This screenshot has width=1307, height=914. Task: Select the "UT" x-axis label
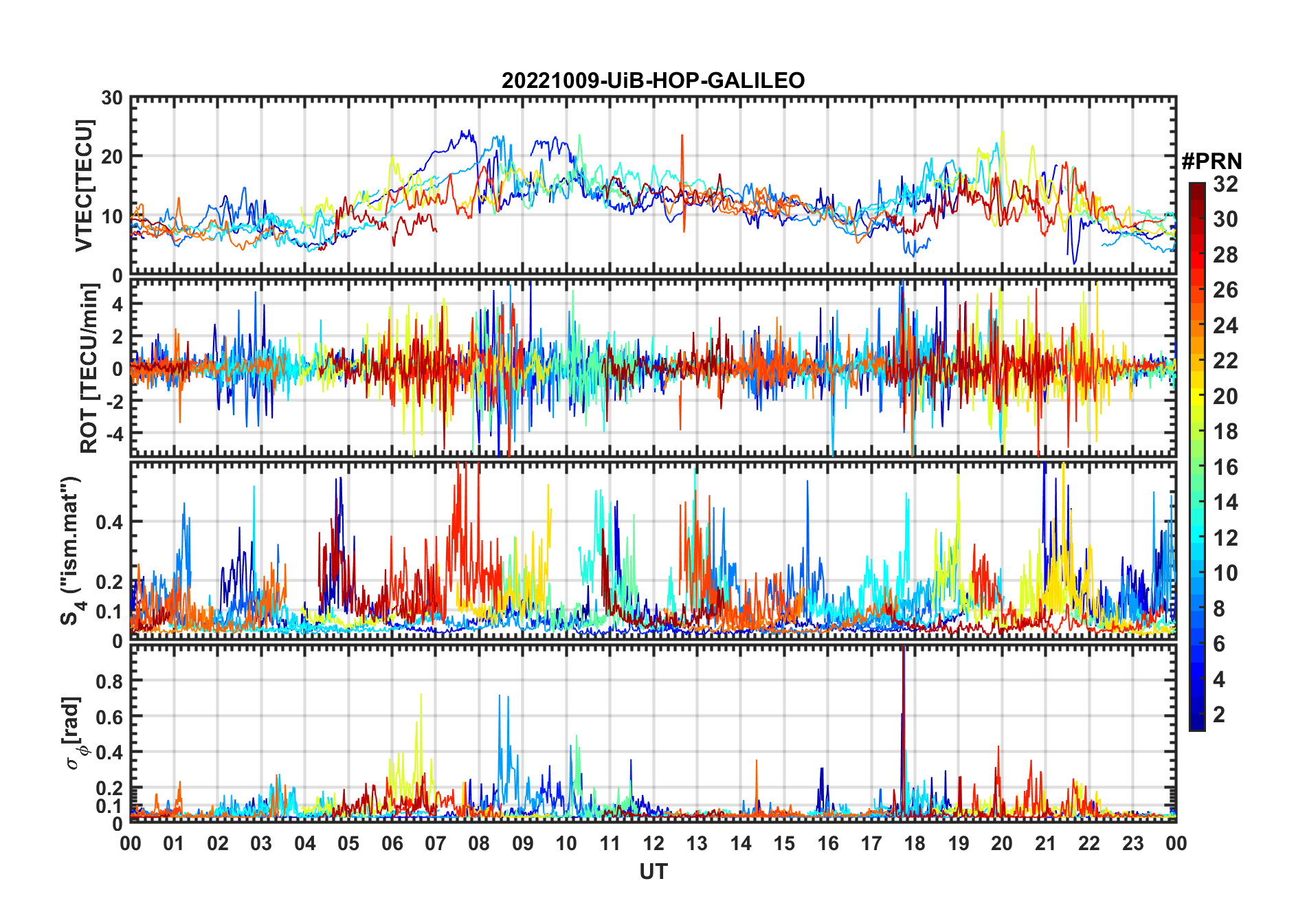pos(653,871)
